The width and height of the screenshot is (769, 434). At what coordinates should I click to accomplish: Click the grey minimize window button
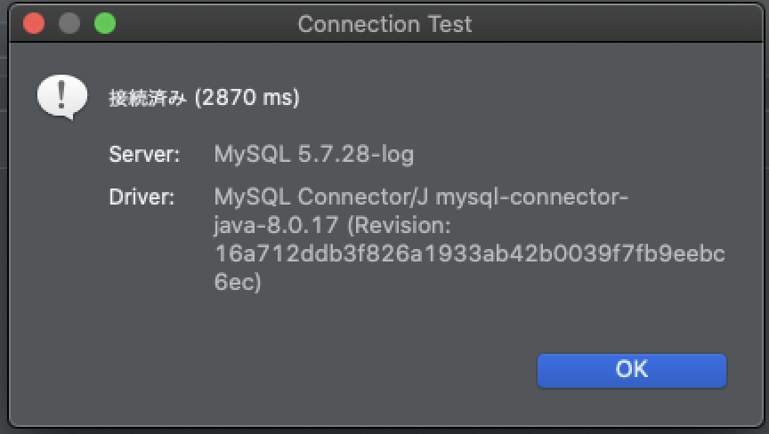69,24
